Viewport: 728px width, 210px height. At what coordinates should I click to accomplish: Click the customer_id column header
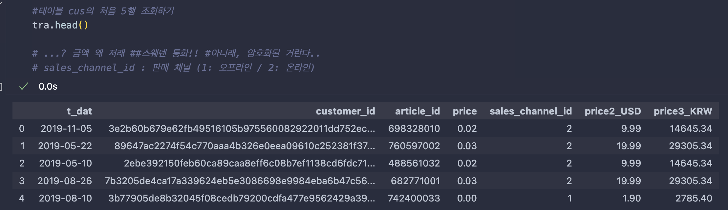tap(345, 111)
